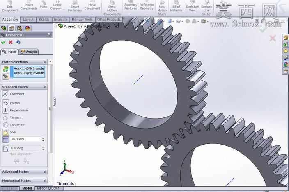The height and width of the screenshot is (192, 289).
Task: Click the 76.00mm distance field
Action: (25, 139)
